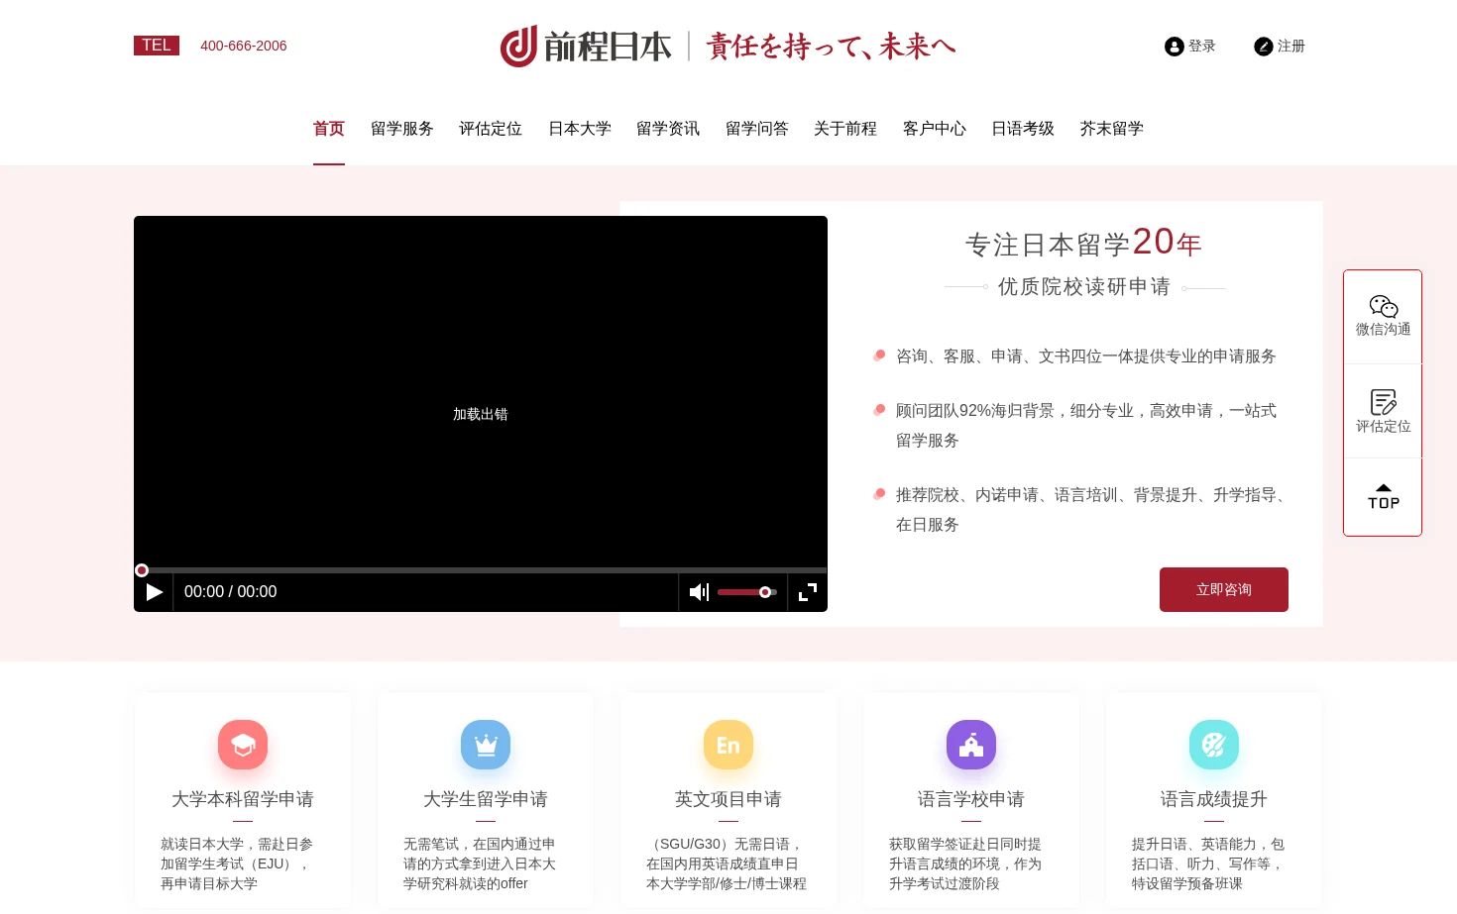The image size is (1457, 914).
Task: Click the video progress bar
Action: (481, 570)
